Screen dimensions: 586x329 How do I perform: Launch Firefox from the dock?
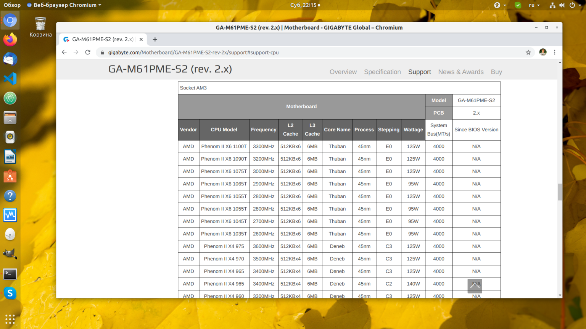click(10, 40)
